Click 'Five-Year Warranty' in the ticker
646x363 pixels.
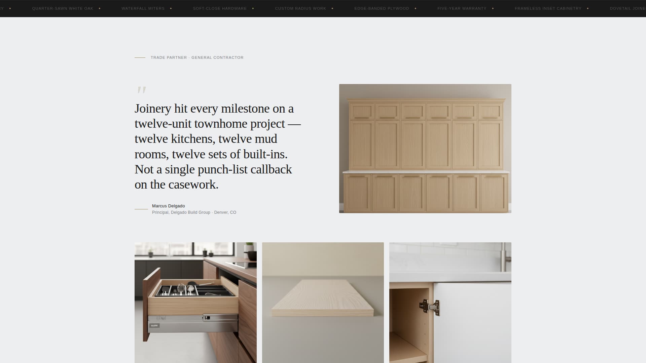[462, 8]
